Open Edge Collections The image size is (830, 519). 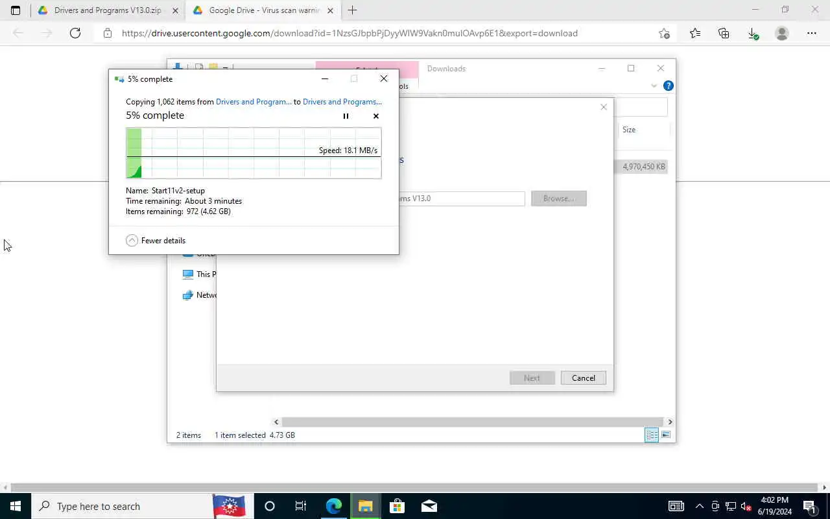pos(724,33)
